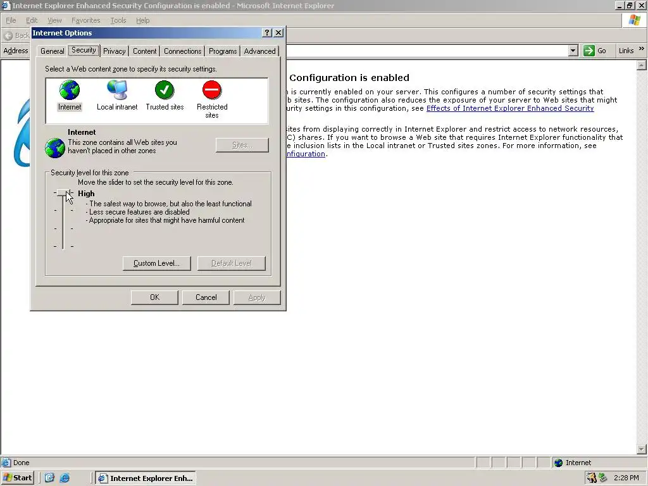
Task: Open the View menu
Action: (x=54, y=20)
